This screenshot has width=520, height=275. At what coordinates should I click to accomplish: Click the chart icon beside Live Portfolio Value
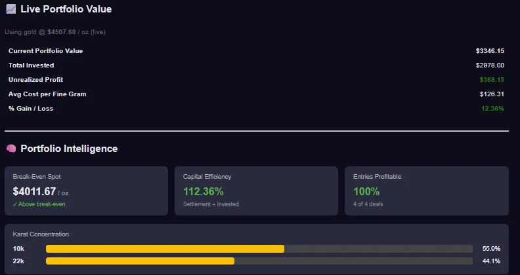coord(11,9)
